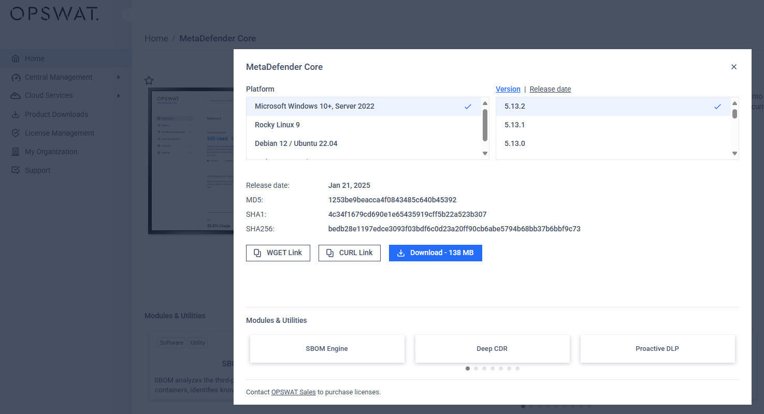Click the copy icon in WGET Link button
The height and width of the screenshot is (414, 764).
pyautogui.click(x=257, y=253)
